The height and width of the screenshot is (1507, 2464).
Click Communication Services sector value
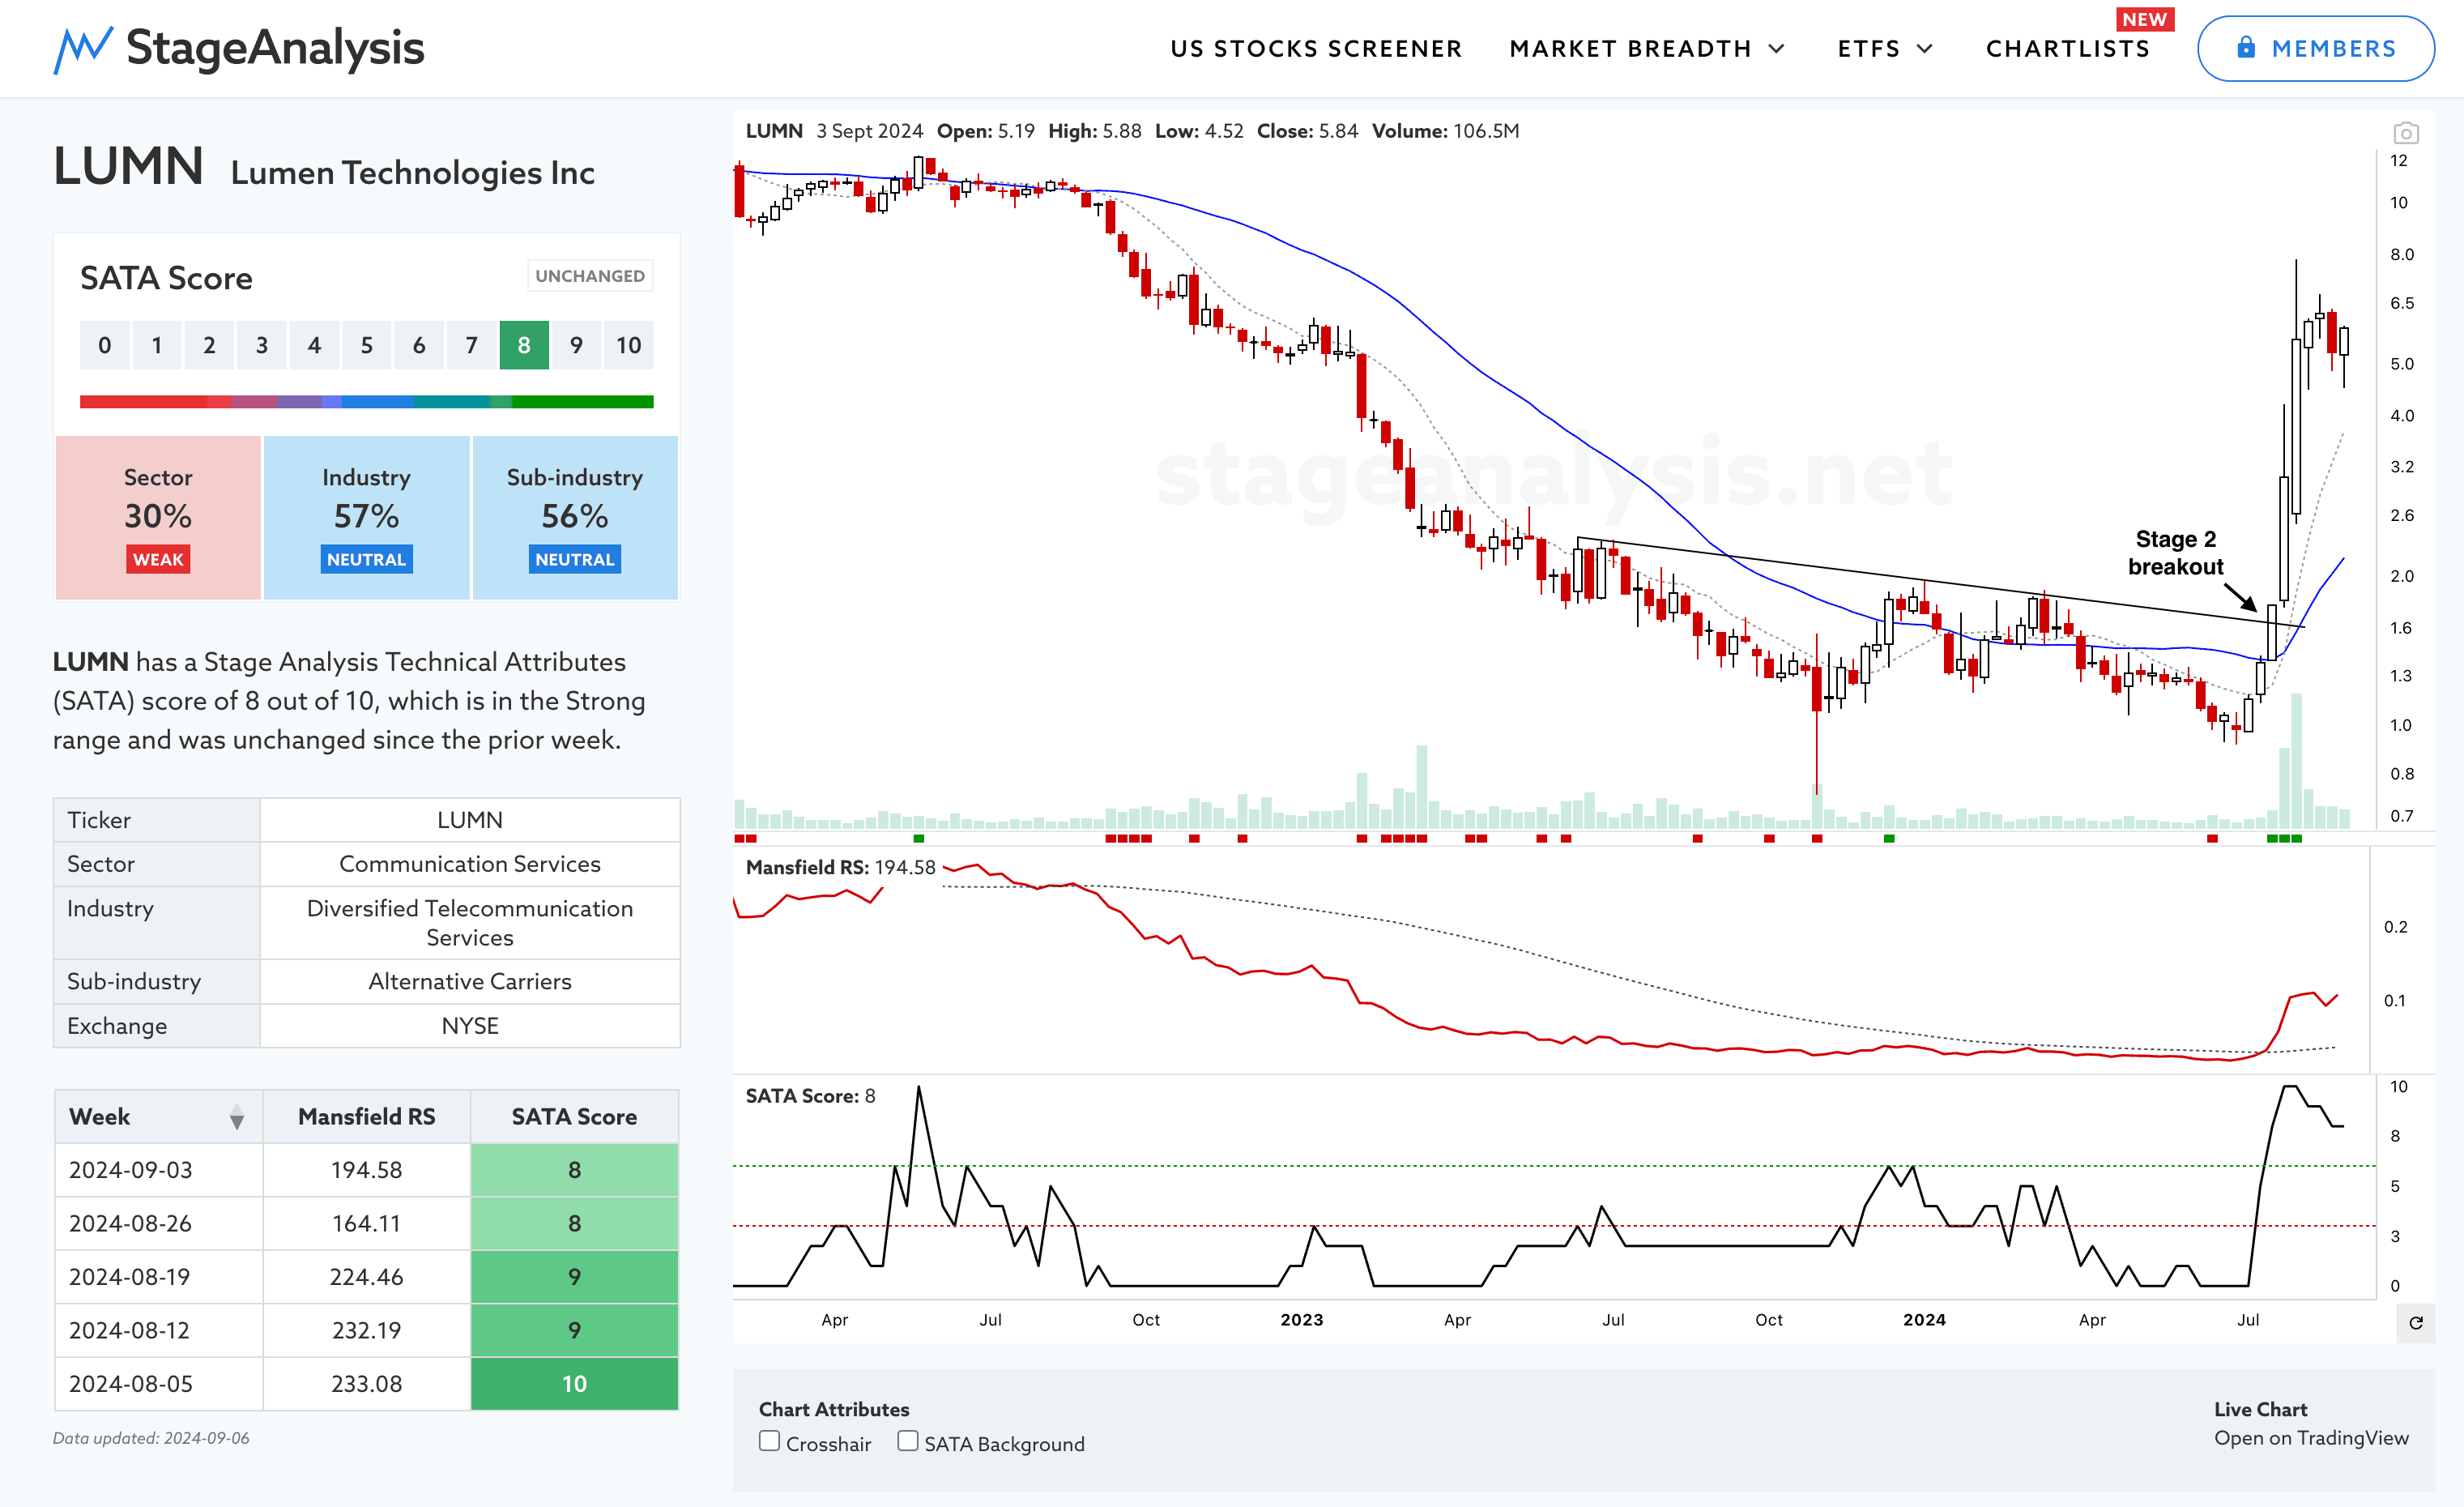[470, 864]
